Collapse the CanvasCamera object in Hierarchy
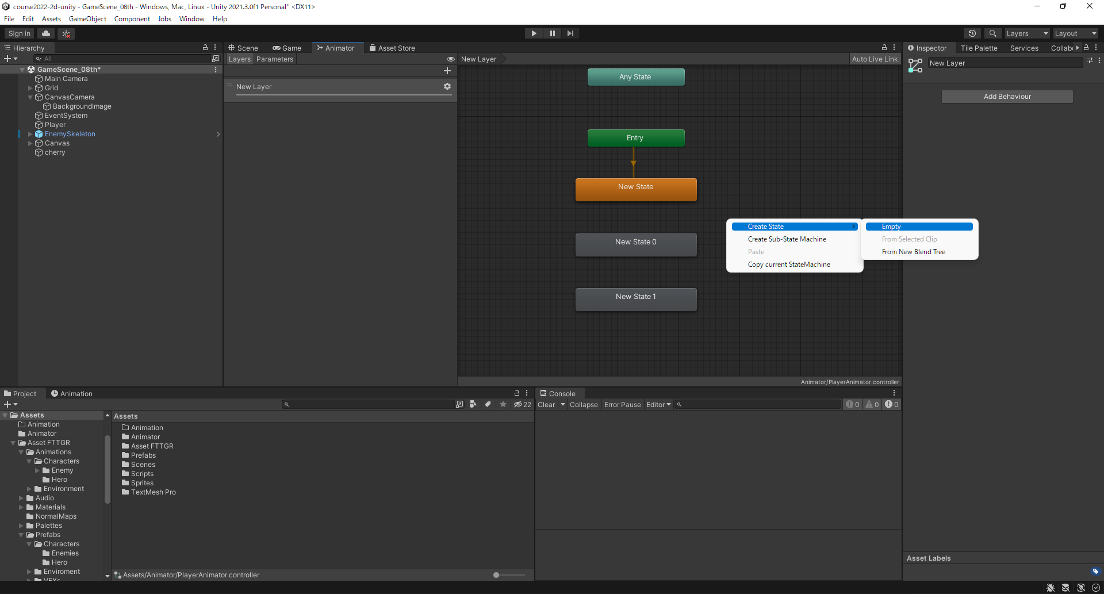 pyautogui.click(x=30, y=97)
